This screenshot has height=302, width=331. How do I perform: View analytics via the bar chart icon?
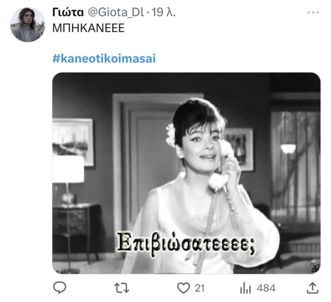(245, 288)
